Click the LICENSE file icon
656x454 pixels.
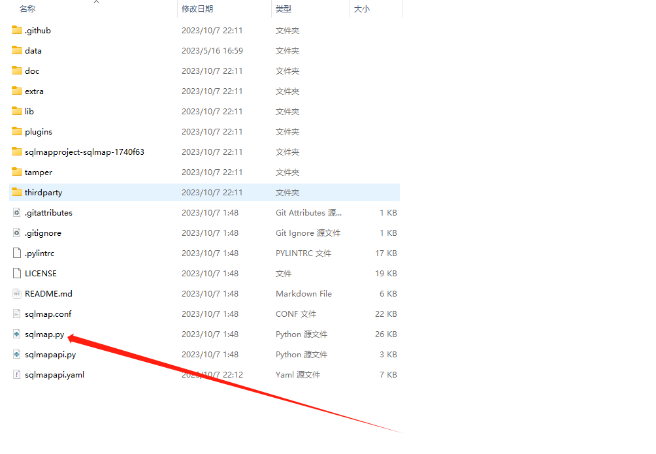pos(17,273)
